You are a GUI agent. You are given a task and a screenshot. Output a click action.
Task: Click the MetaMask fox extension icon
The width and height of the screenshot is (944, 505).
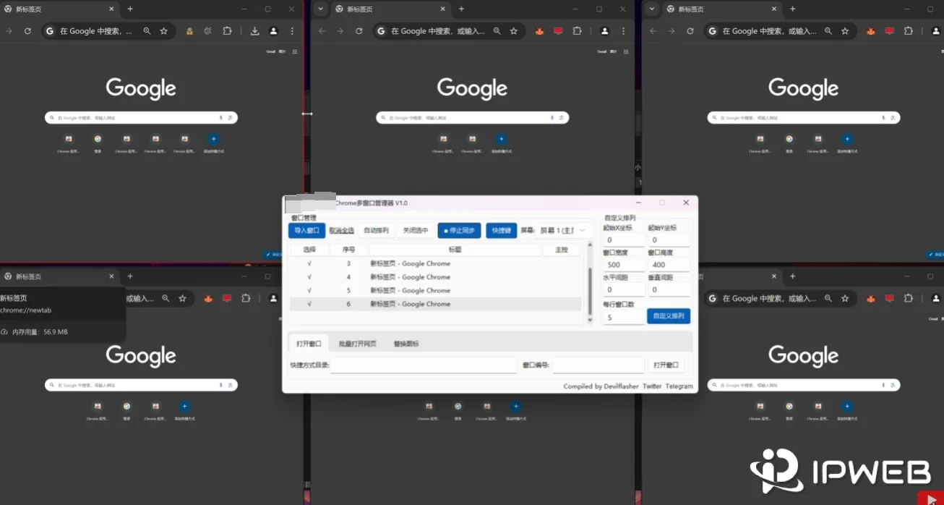(538, 31)
